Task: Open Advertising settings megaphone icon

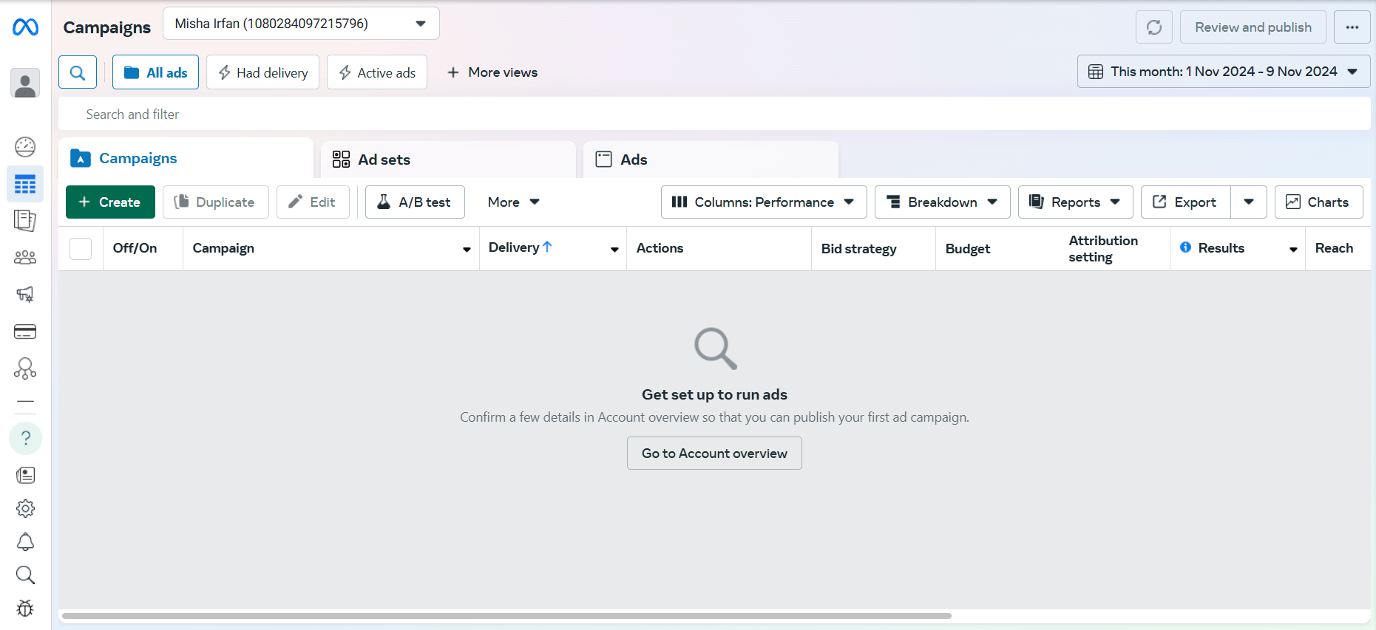Action: 25,295
